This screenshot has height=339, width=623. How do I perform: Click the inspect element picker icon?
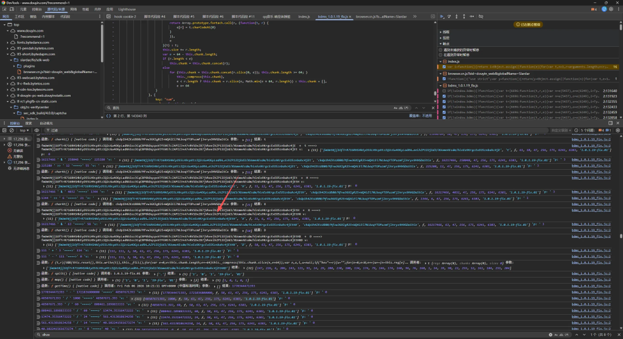click(5, 10)
